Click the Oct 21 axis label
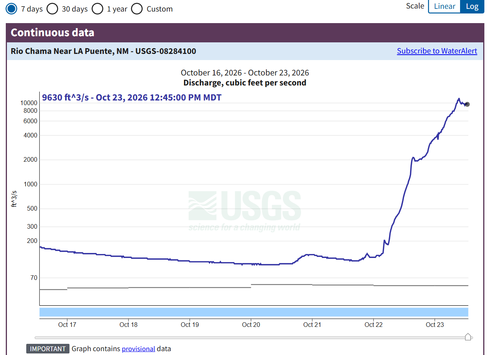 pyautogui.click(x=312, y=325)
